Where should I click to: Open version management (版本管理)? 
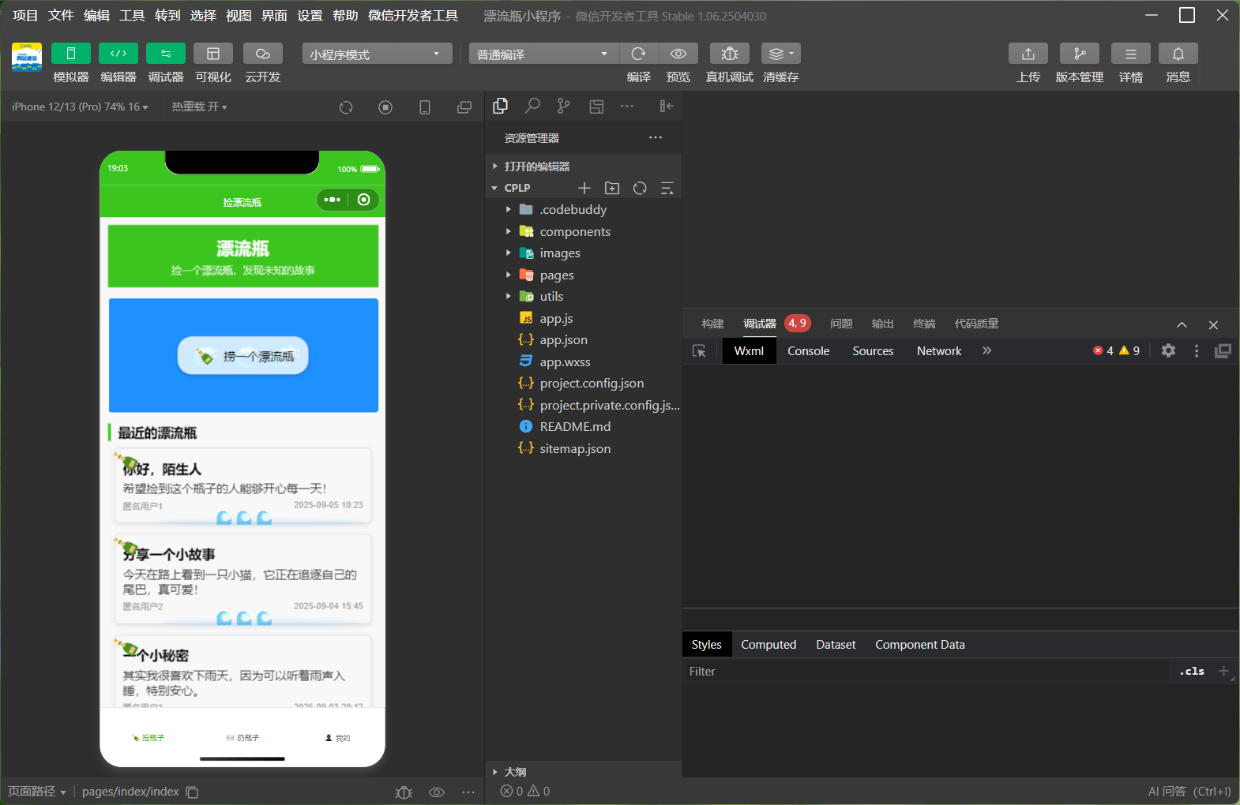[1080, 54]
